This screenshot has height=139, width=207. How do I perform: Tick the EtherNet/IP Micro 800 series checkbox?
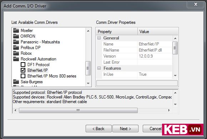click(x=23, y=76)
